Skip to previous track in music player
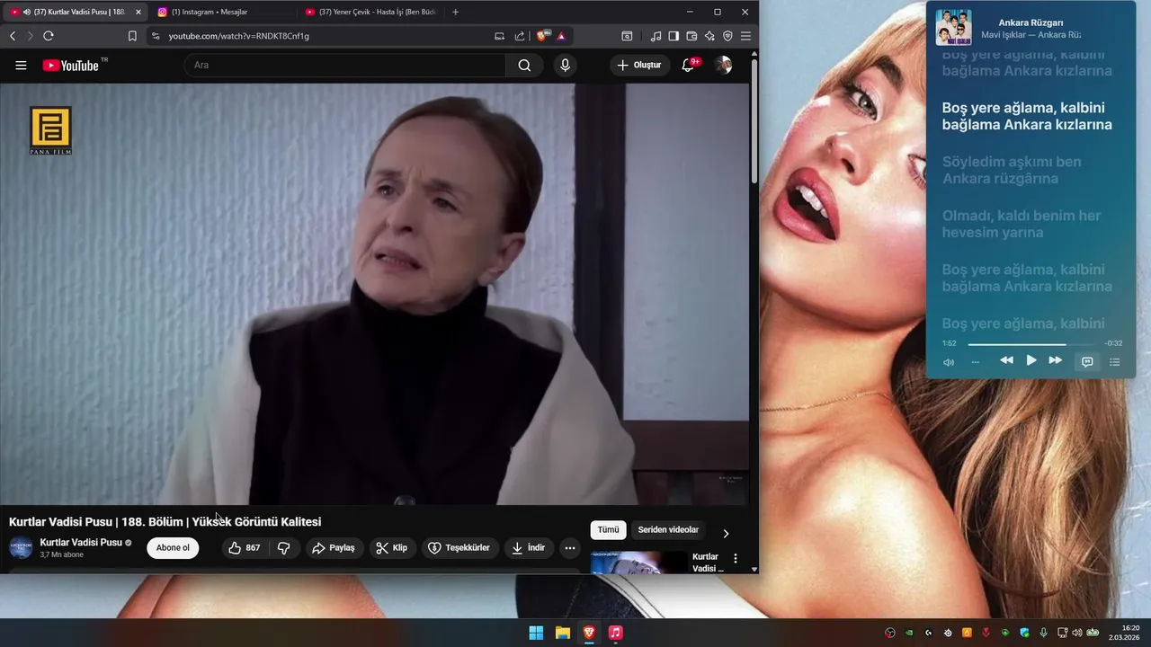This screenshot has width=1151, height=647. click(1006, 360)
